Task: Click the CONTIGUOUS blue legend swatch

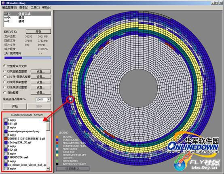Action: pos(57,140)
